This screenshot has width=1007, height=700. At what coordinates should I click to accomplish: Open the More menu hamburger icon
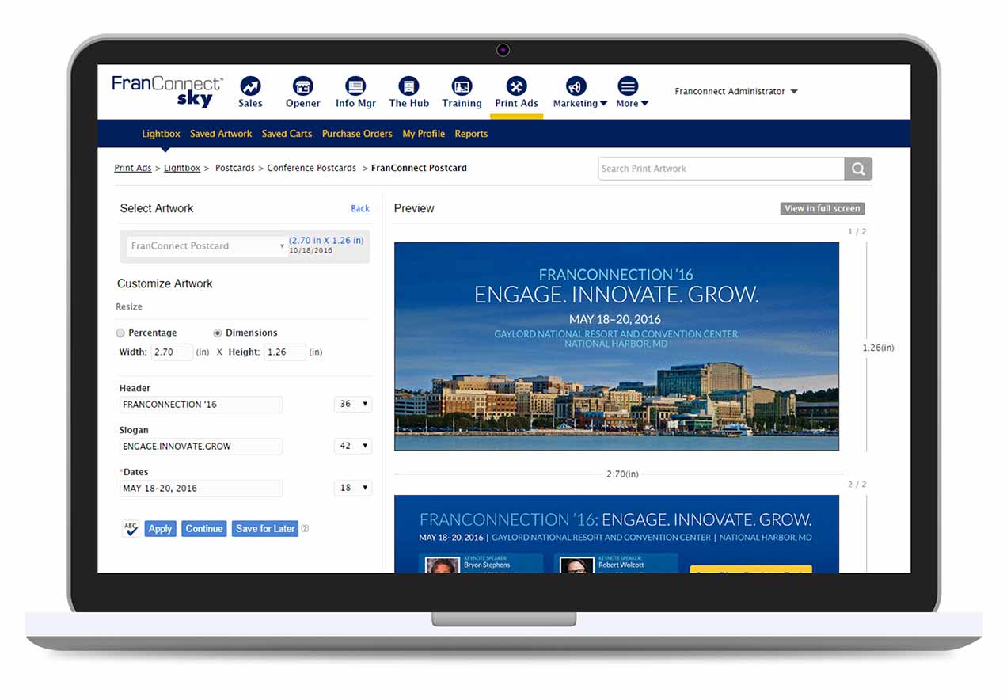pos(628,86)
